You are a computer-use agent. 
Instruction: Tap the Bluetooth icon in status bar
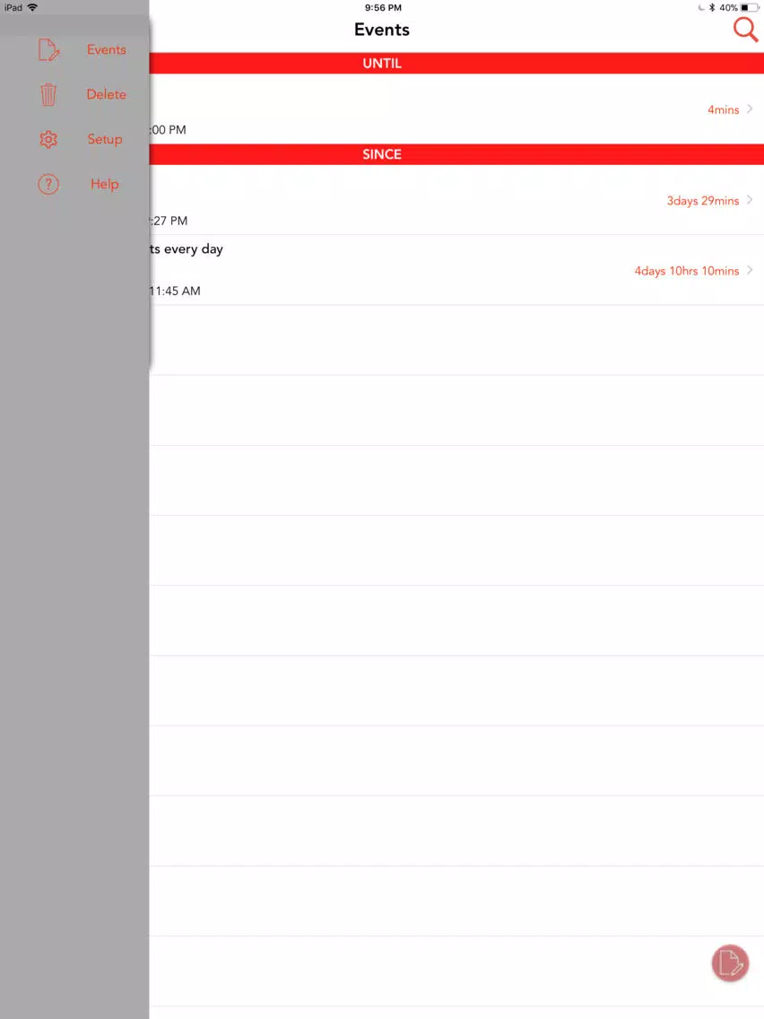(x=712, y=8)
